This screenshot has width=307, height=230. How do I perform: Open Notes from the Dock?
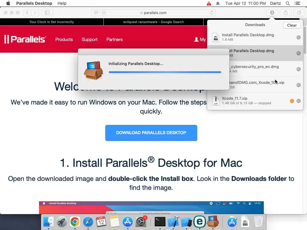[x=114, y=222]
